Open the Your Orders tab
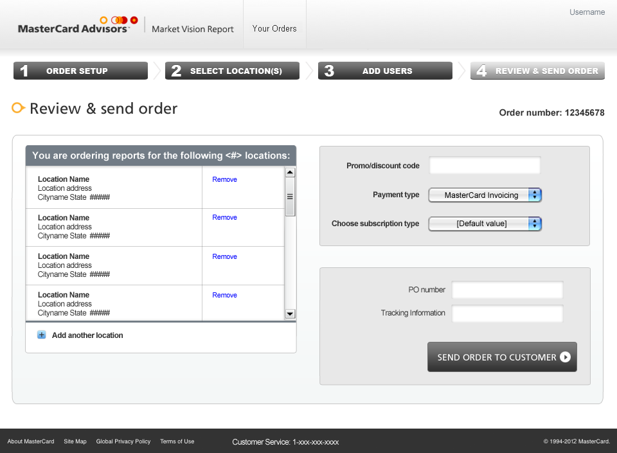 pos(274,28)
